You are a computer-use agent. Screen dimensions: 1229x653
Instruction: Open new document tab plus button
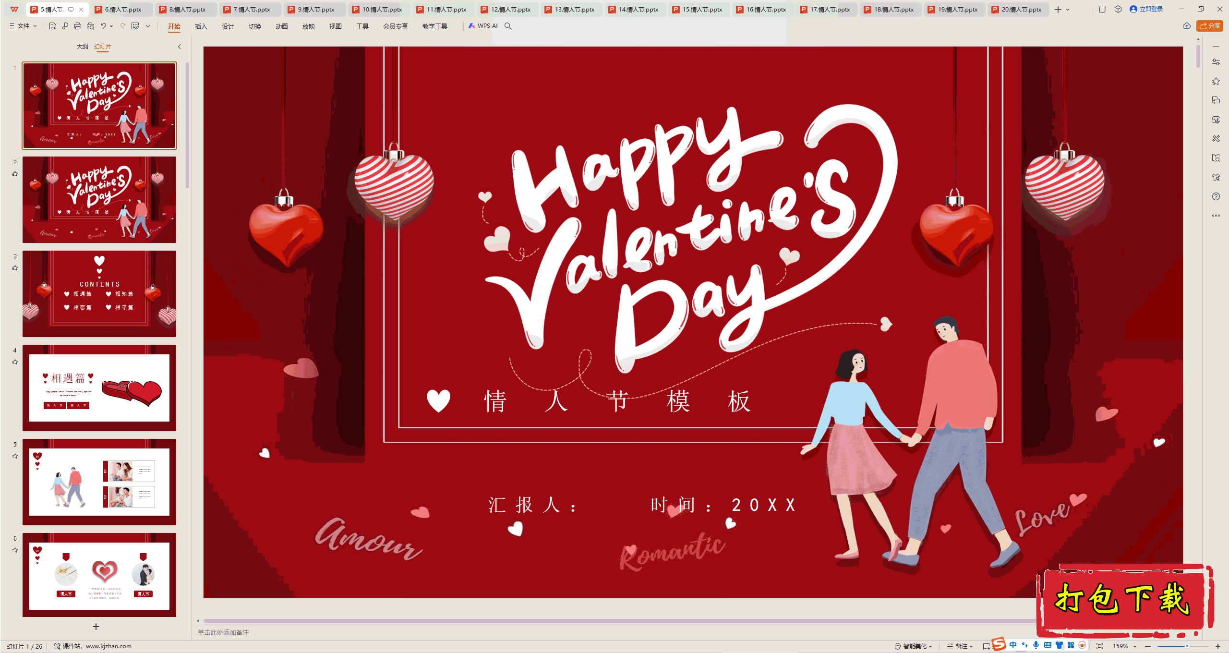pos(1058,10)
